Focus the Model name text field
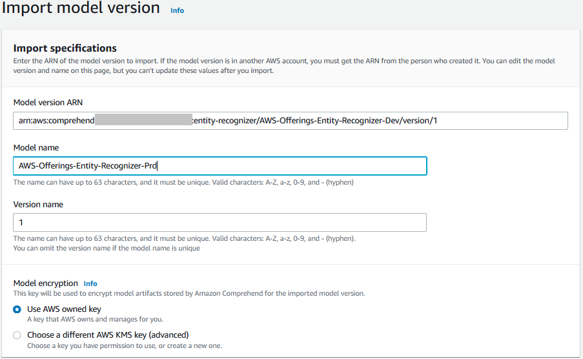The width and height of the screenshot is (583, 359). (x=220, y=166)
